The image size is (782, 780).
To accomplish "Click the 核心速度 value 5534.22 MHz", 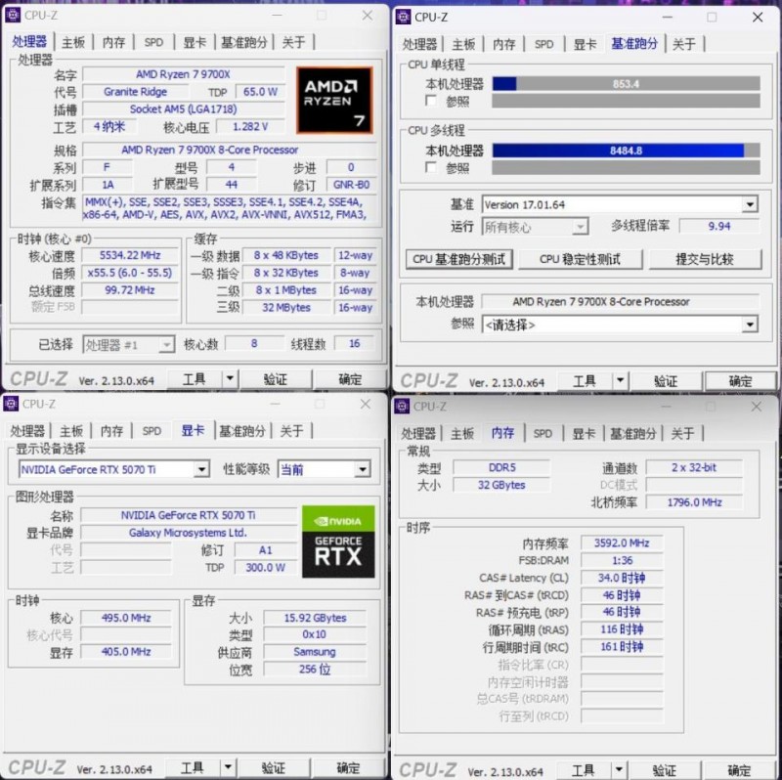I will [130, 255].
